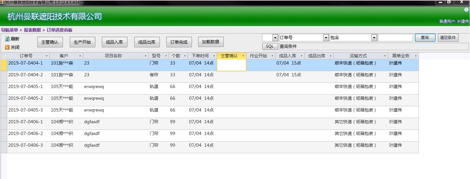470x179 pixels.
Task: Open filter arrow on 型号 column header
Action: [166, 56]
